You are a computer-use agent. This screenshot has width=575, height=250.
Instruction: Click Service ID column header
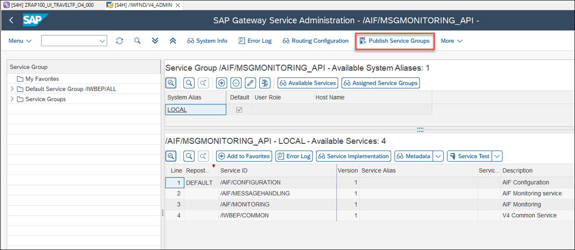pos(277,170)
